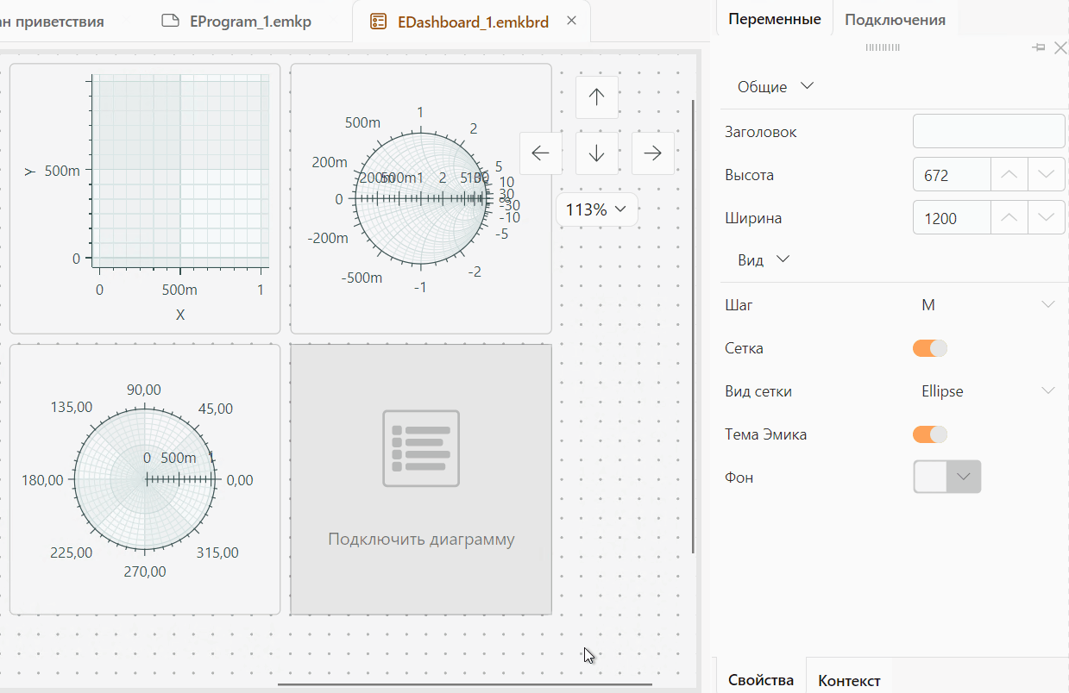Click the vertical canvas scrollbar
The image size is (1069, 693).
(x=694, y=326)
